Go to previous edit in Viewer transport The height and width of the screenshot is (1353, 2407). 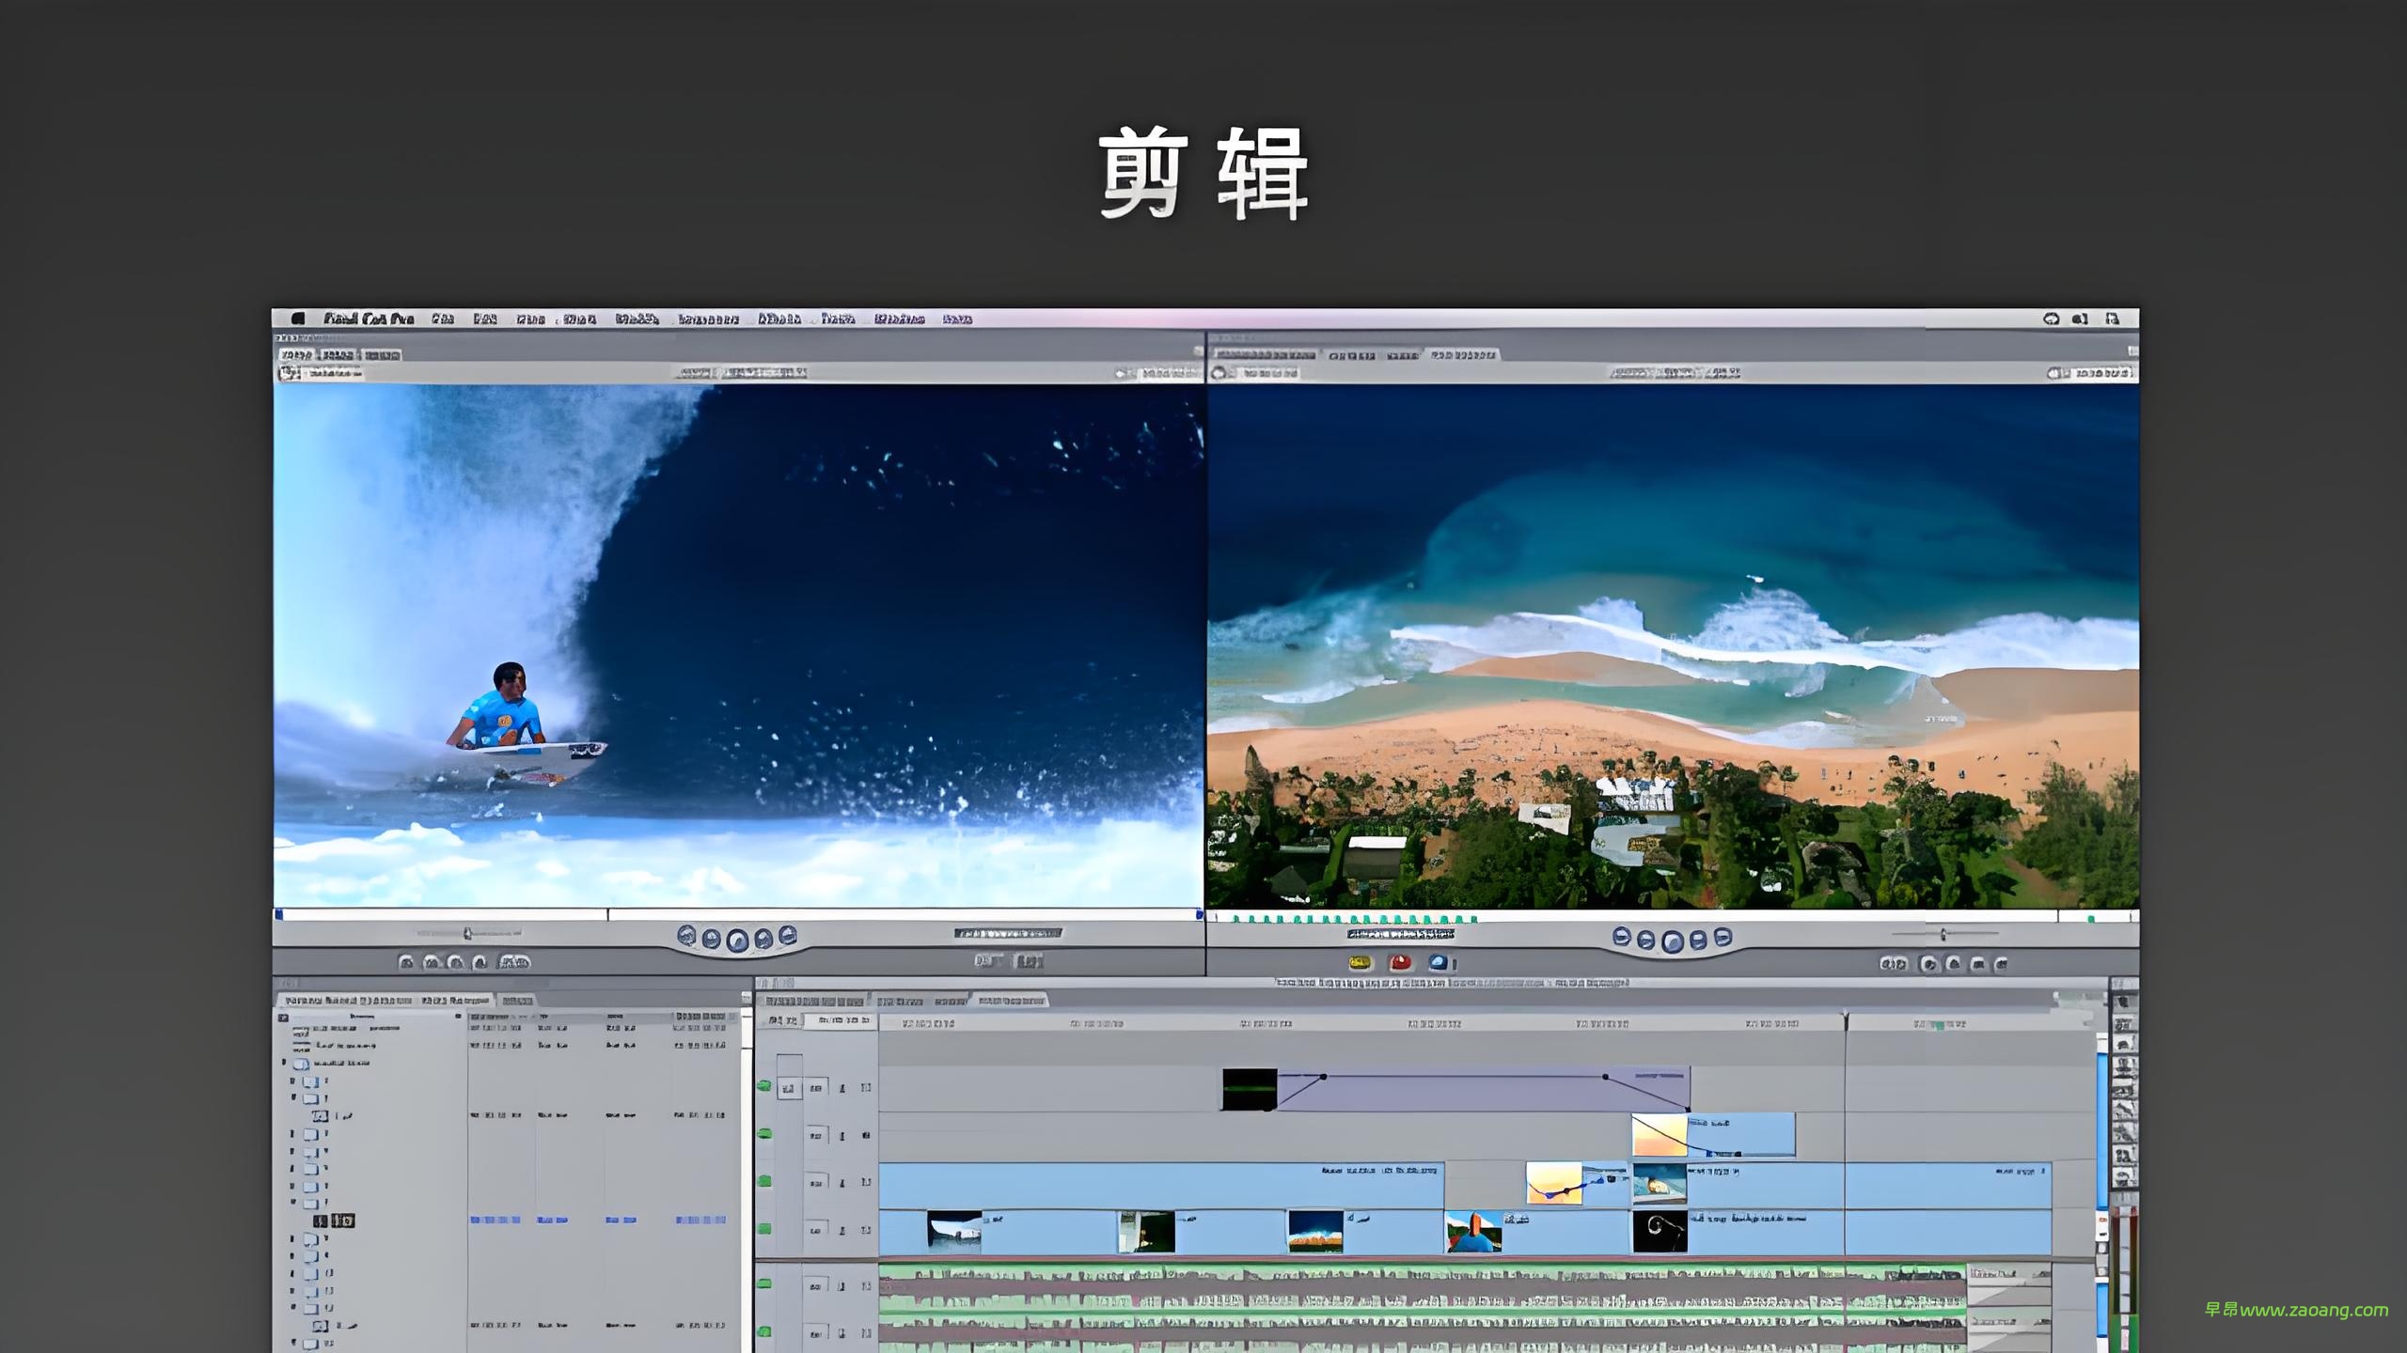(686, 936)
